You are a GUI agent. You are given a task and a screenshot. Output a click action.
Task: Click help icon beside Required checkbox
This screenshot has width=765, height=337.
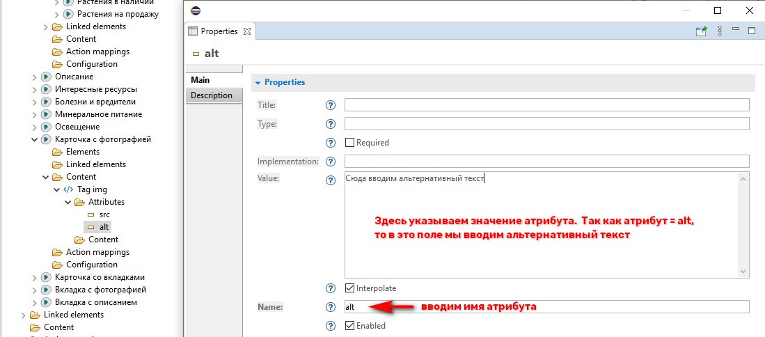pyautogui.click(x=331, y=143)
